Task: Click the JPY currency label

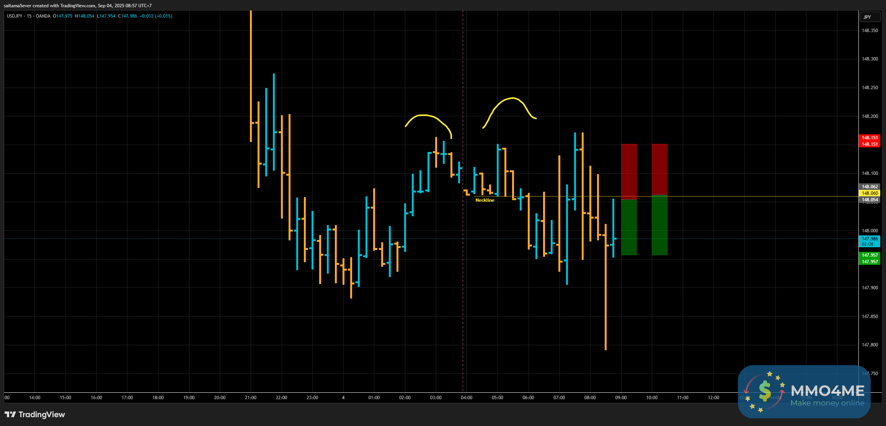Action: click(x=867, y=17)
